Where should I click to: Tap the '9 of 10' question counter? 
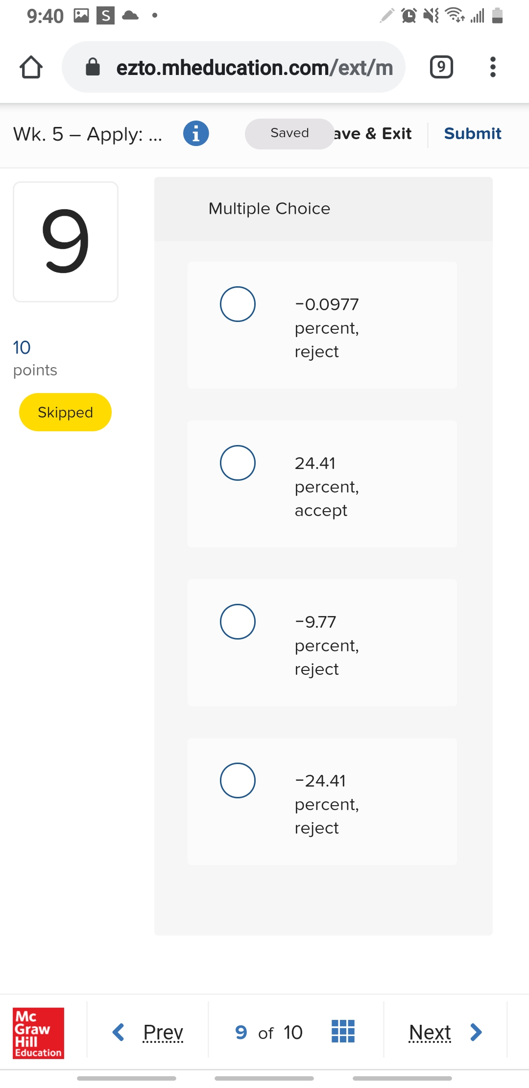269,1033
